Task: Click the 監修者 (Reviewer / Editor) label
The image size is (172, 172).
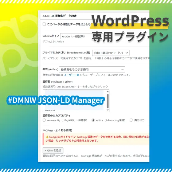Action: tap(57, 82)
